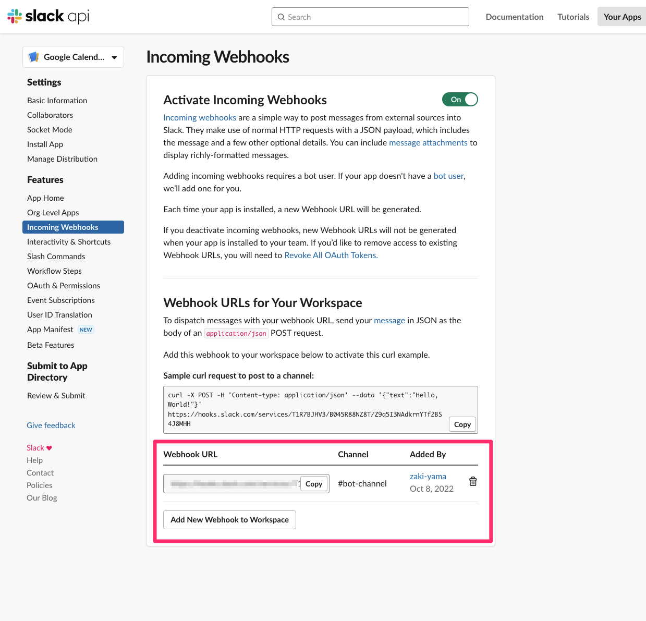Click the Slack heart icon in sidebar

point(49,448)
